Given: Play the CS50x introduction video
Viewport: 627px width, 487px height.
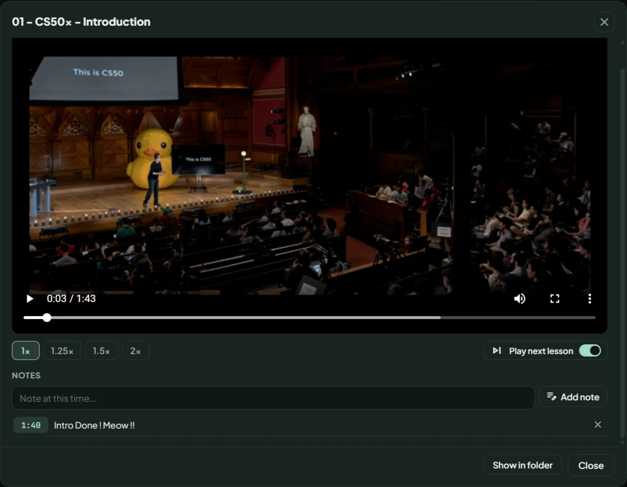Looking at the screenshot, I should coord(30,299).
